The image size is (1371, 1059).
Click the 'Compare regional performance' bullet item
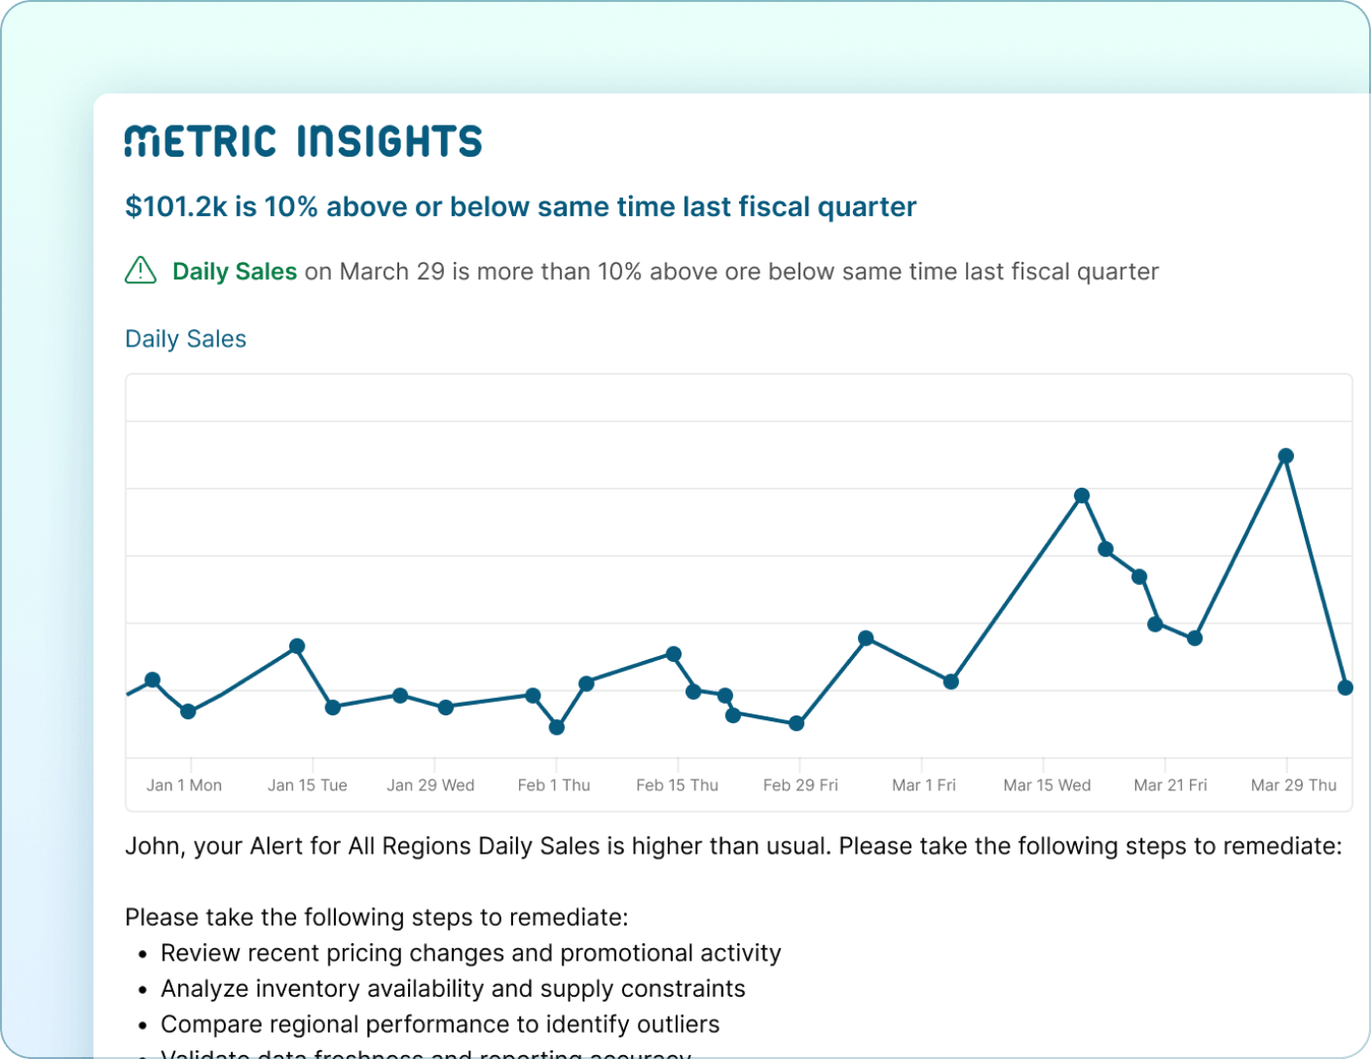click(439, 1024)
